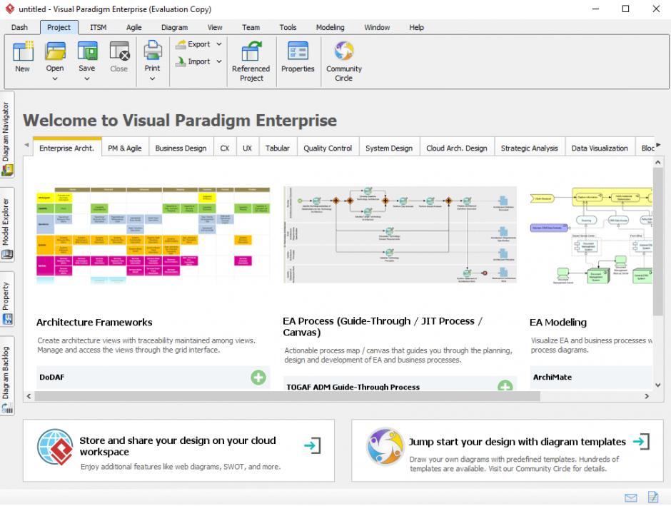Click the Import toolbar item
The image size is (671, 506).
(193, 61)
